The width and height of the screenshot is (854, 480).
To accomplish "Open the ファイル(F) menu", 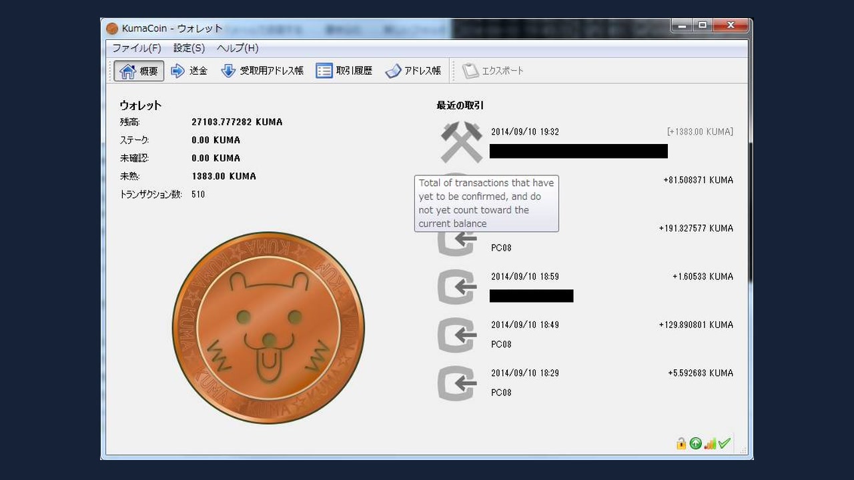I will pos(137,48).
